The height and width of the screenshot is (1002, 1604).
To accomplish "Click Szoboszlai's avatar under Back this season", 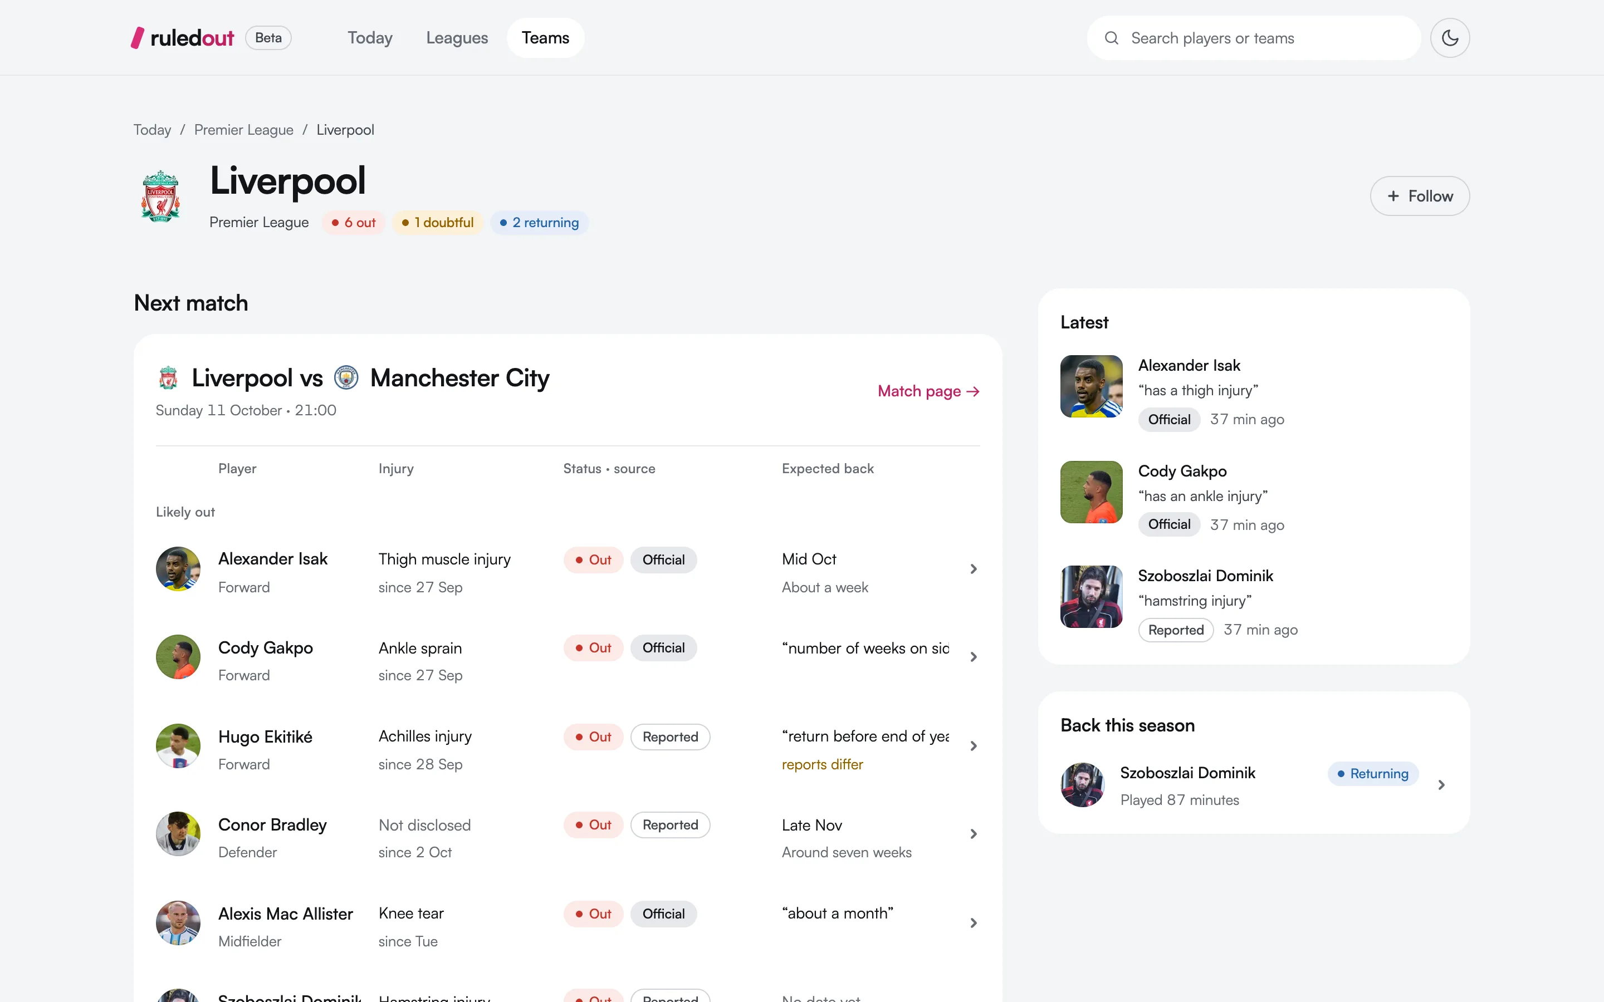I will click(1082, 785).
